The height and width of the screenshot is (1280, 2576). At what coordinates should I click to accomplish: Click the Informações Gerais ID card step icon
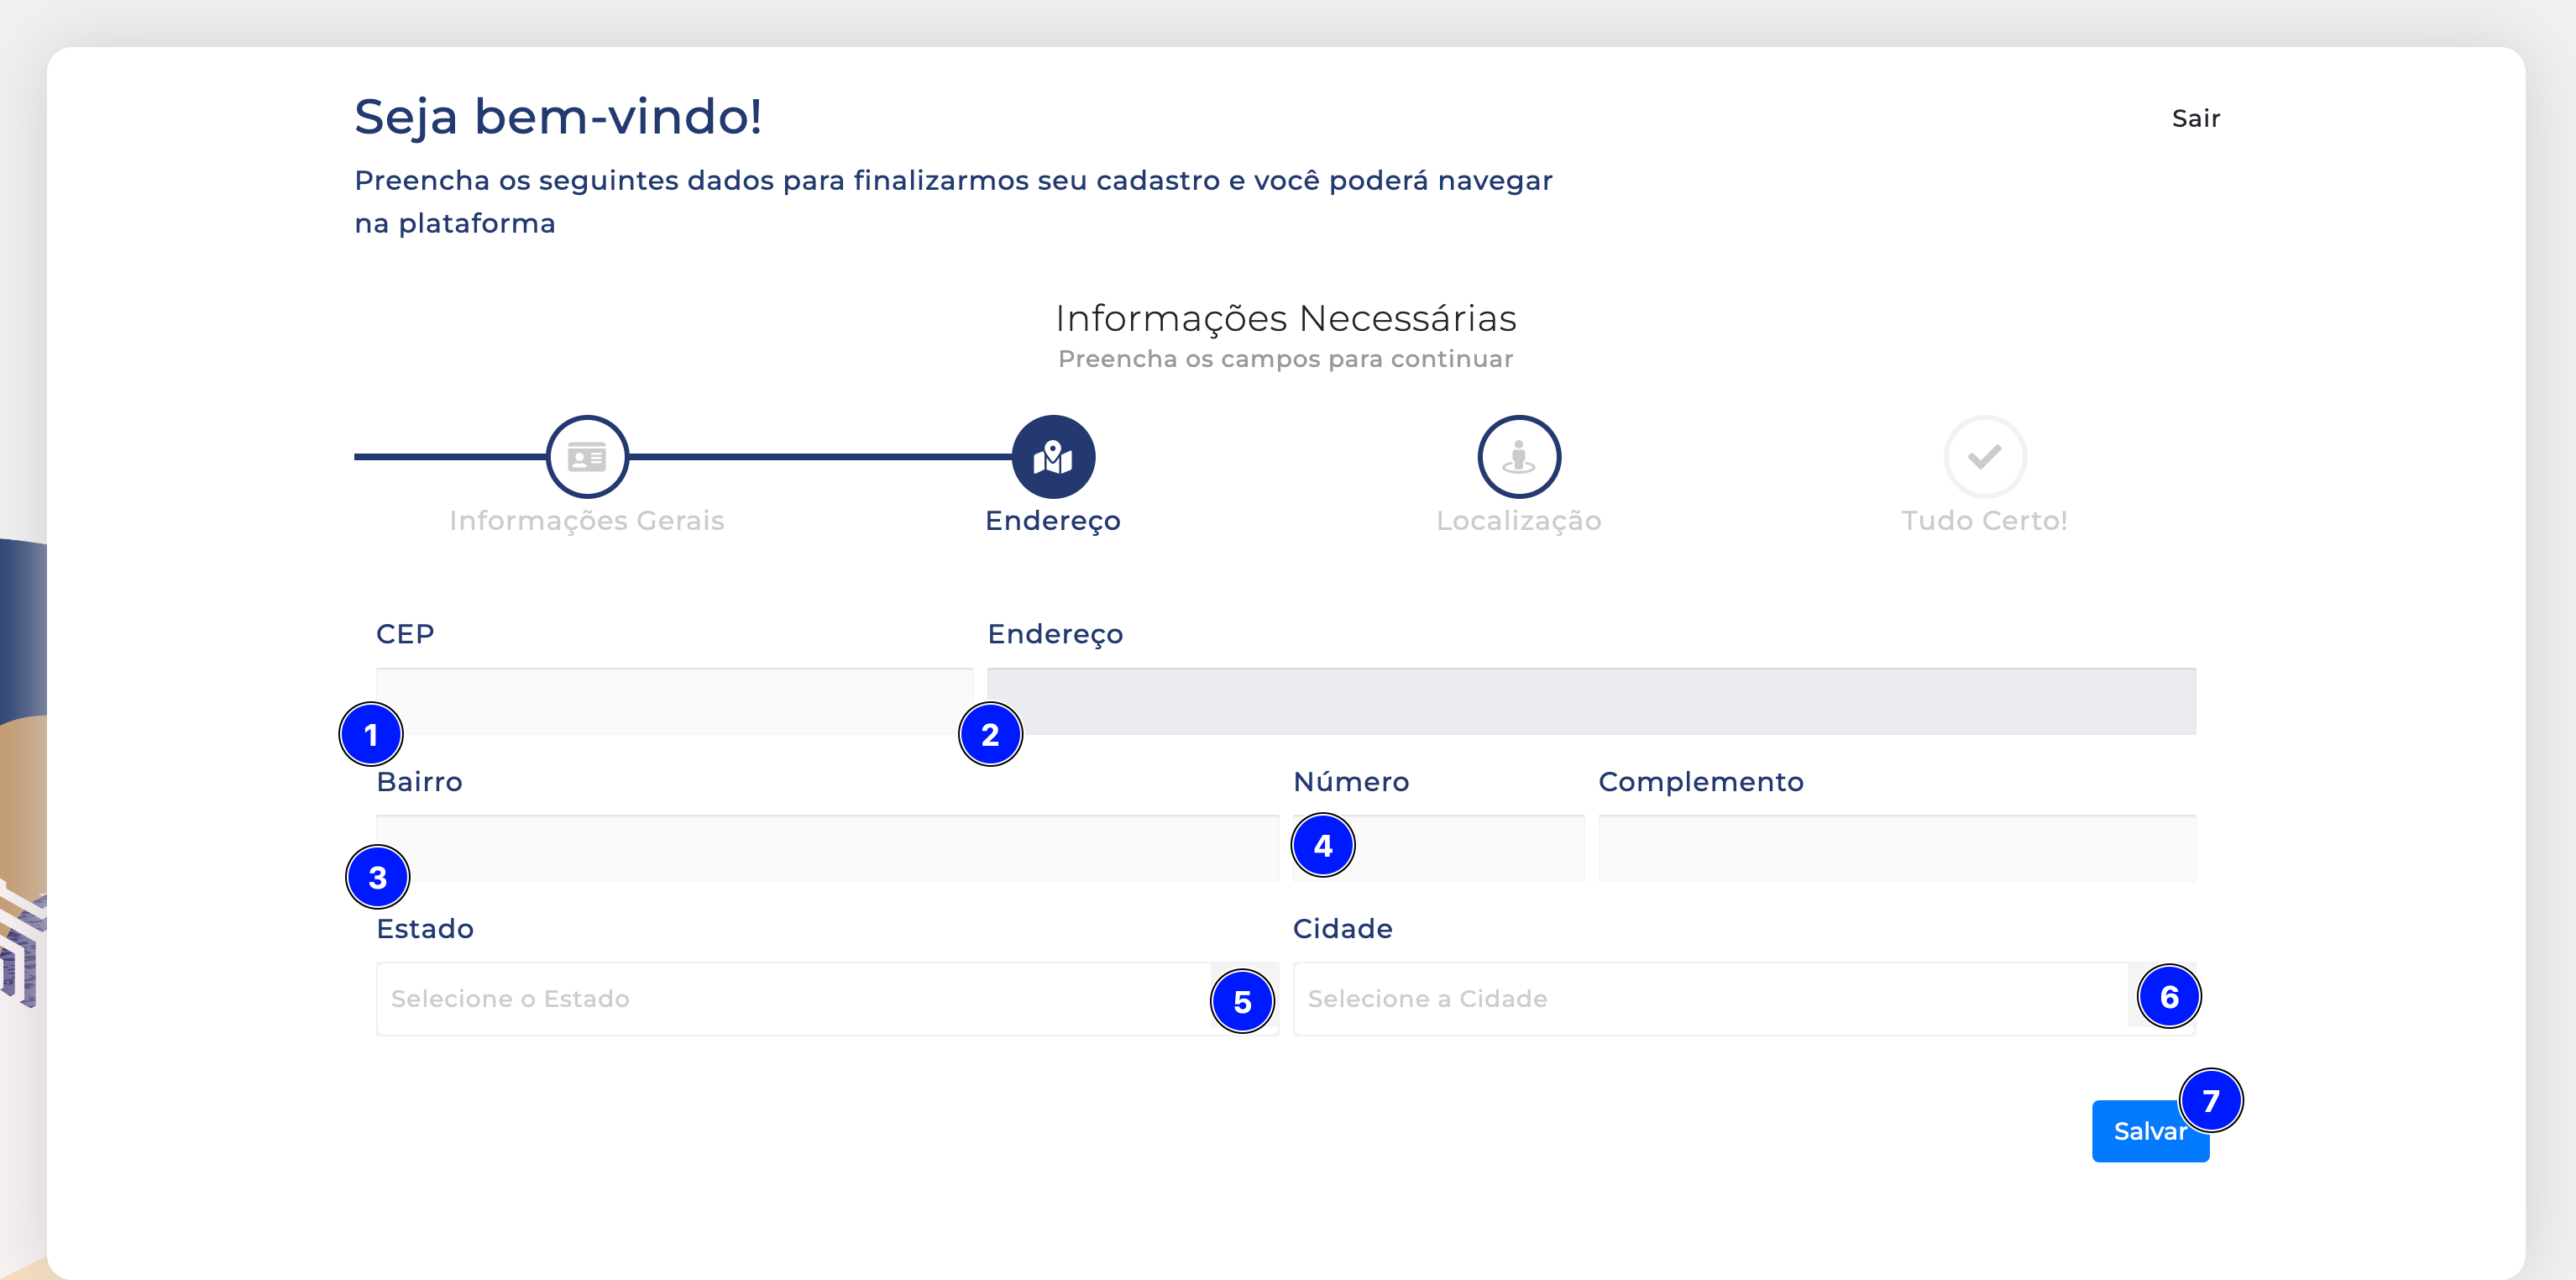tap(587, 457)
